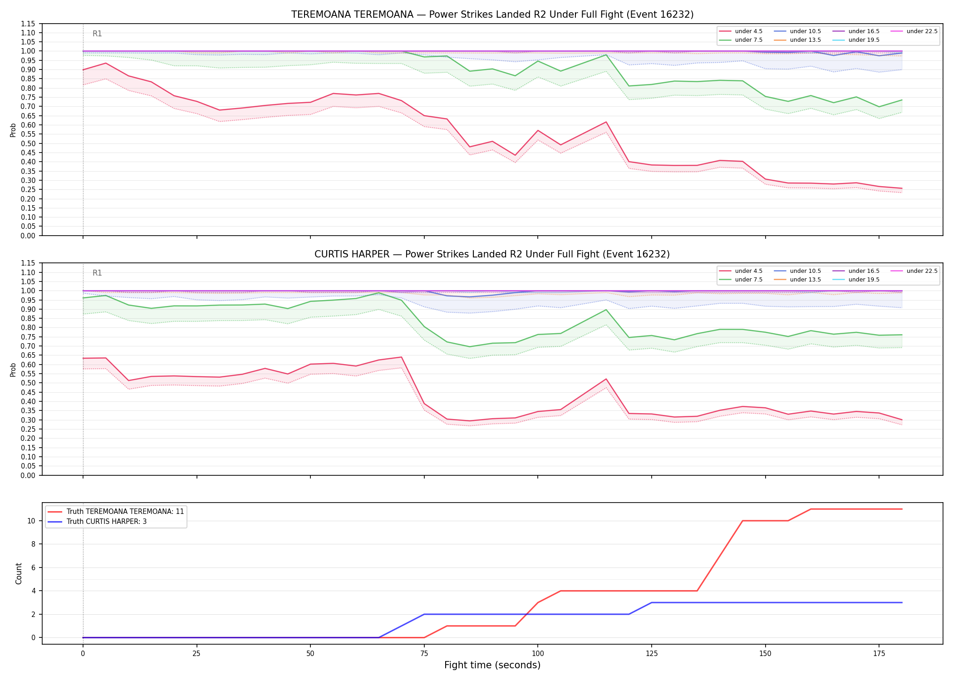Select 'under 10.5' in TEREMOANA chart legend
Image resolution: width=953 pixels, height=681 pixels.
[798, 31]
